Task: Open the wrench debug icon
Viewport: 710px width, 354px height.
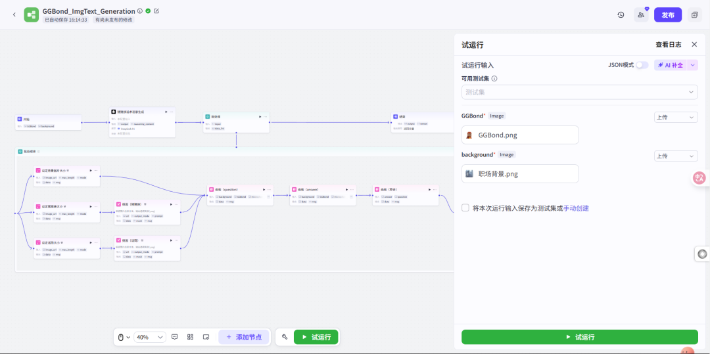Action: [x=285, y=338]
